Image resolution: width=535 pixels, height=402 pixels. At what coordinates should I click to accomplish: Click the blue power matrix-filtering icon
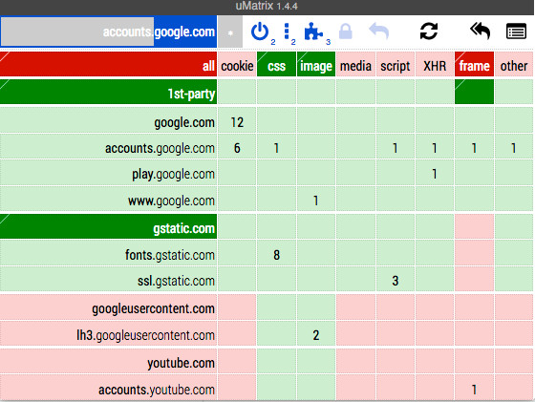[x=260, y=32]
